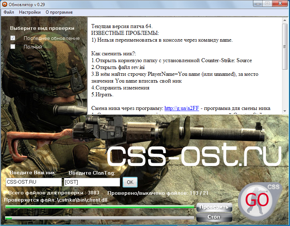Image resolution: width=290 pixels, height=226 pixels.
Task: Click the 'Проверяется файл: \cstrike\bin\client.dll' status line
Action: pos(56,200)
